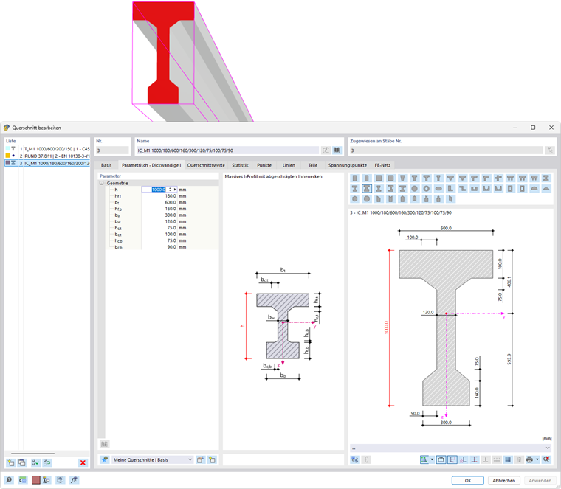Switch to the Querschnittswerte tab
Screen dimensions: 561x489
pos(206,165)
